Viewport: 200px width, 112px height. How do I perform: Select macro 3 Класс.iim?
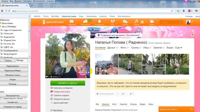point(8,34)
